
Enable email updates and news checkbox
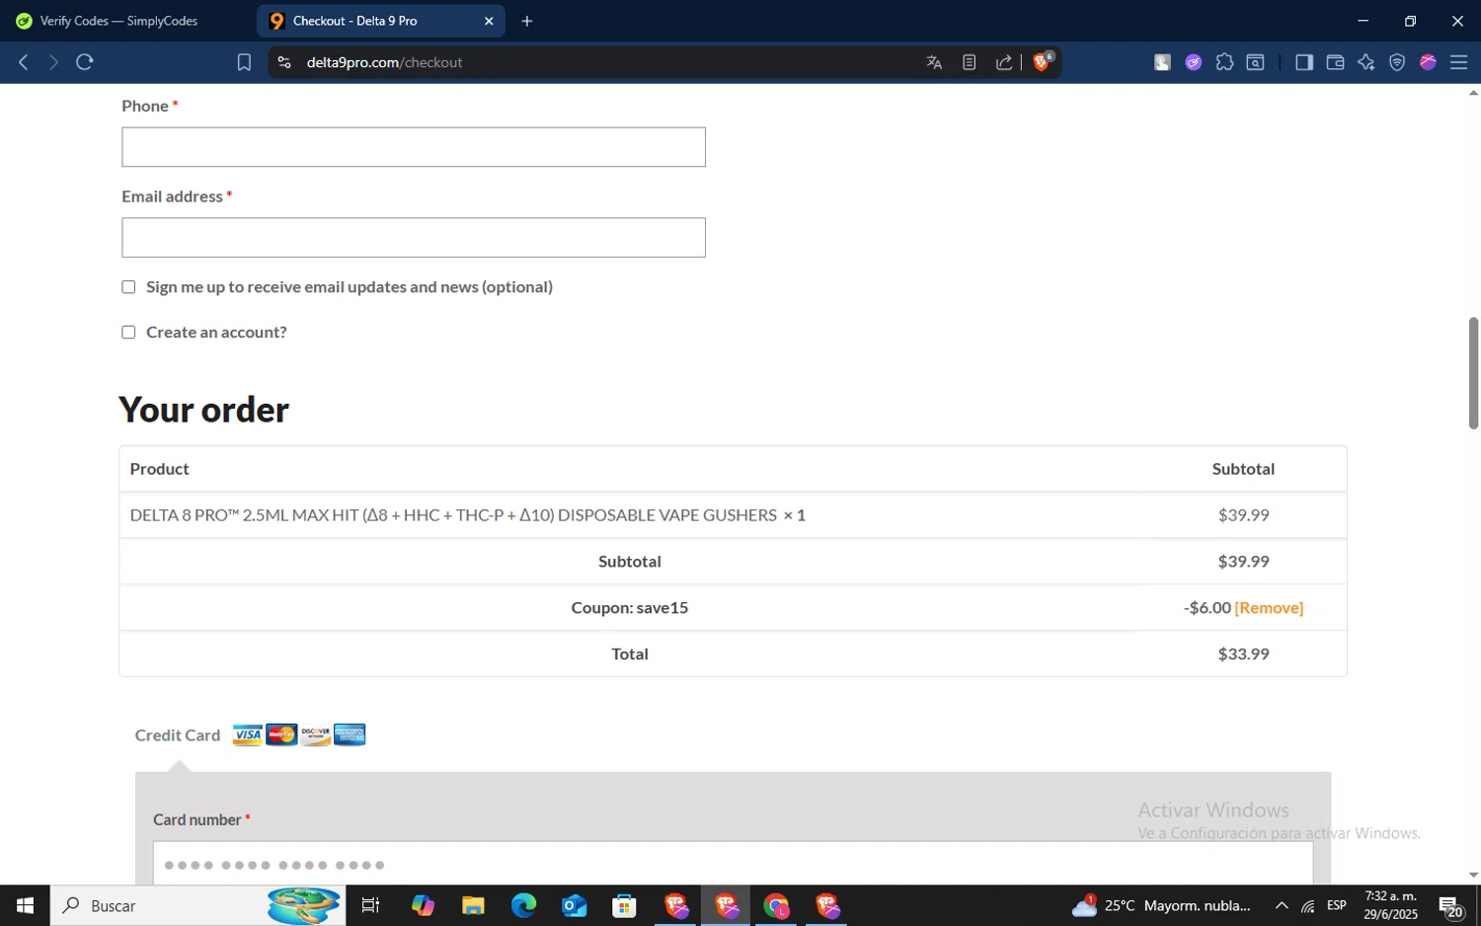click(128, 287)
